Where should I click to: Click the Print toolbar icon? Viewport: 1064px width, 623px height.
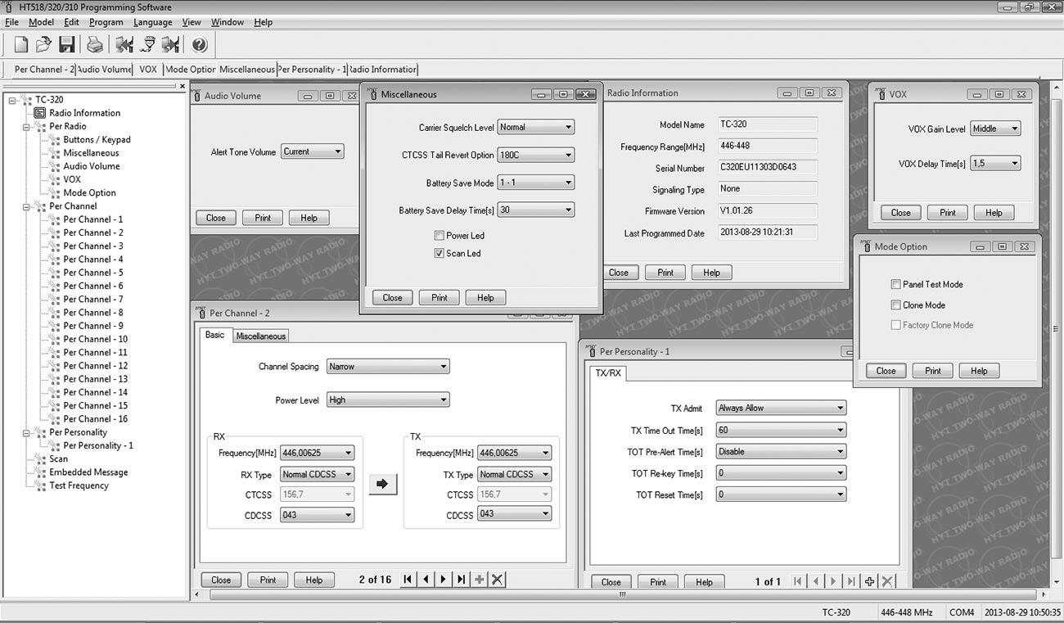(95, 45)
